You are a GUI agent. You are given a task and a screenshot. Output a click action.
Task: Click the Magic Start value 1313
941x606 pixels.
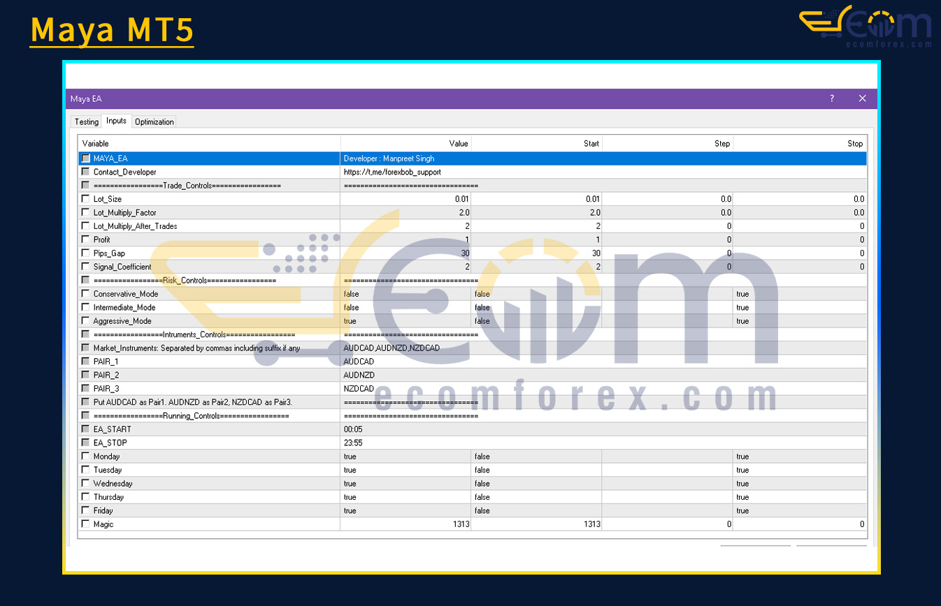pyautogui.click(x=537, y=524)
